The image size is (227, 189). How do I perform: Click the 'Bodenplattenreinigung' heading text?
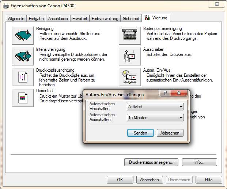[x=162, y=29]
